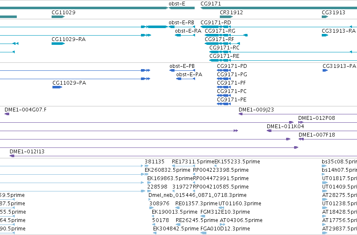Screen dimensions: 357x235
Task: Select clone DME1-012I13
Action: (x=183, y=156)
